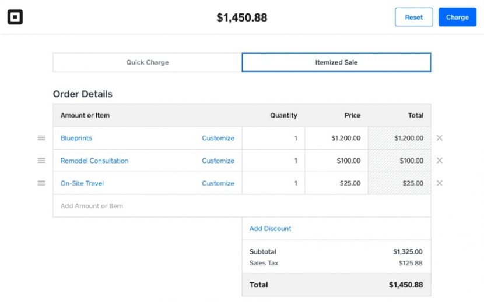This screenshot has width=484, height=302.
Task: Switch to the Quick Charge tab
Action: (148, 62)
